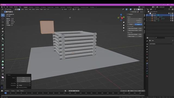Select the Shear tool

[x=3, y=77]
